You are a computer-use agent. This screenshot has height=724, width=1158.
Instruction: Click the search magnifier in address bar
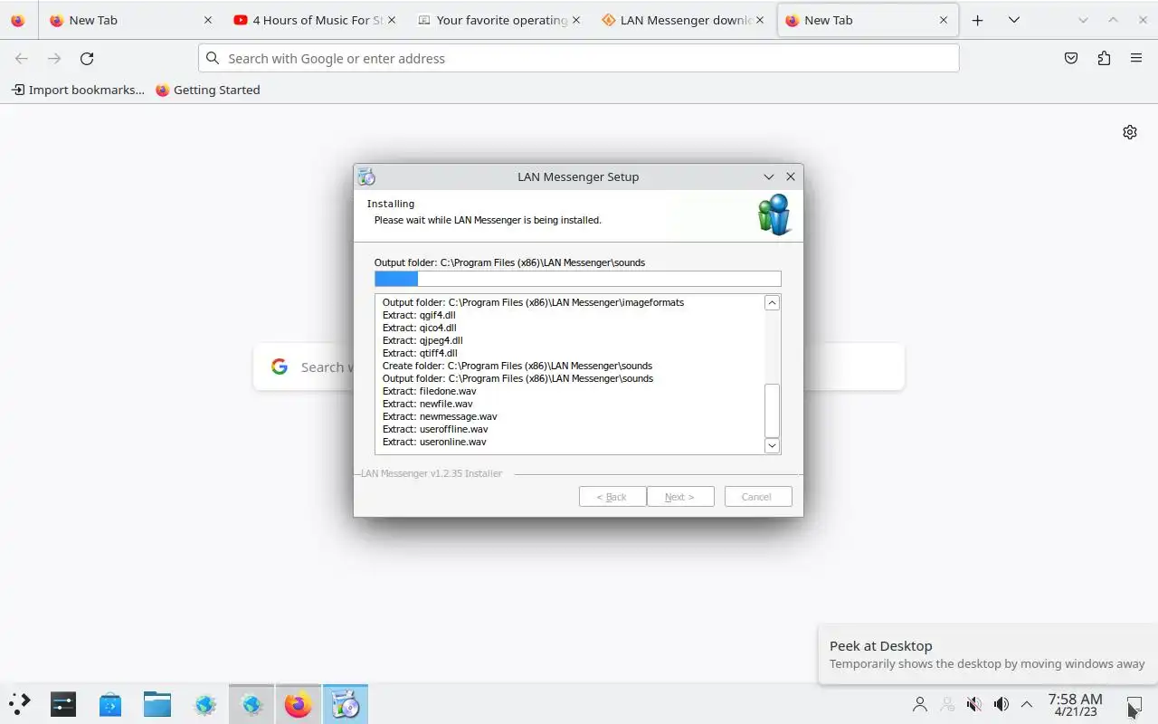(213, 58)
